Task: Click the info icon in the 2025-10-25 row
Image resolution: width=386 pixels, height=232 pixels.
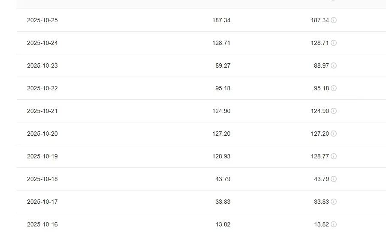Action: pyautogui.click(x=334, y=20)
